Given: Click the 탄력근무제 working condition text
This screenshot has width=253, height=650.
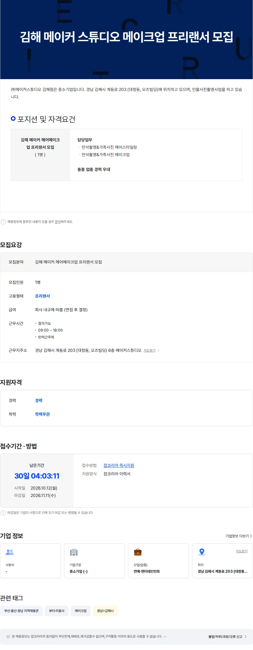Looking at the screenshot, I should click(x=46, y=337).
